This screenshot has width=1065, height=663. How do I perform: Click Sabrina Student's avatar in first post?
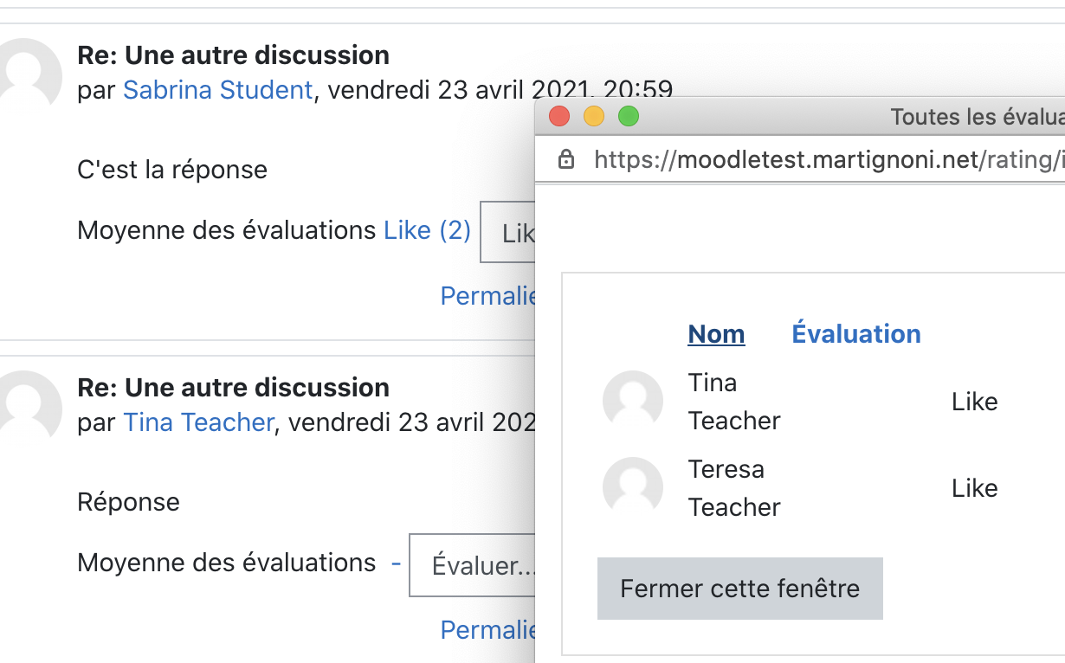(28, 71)
